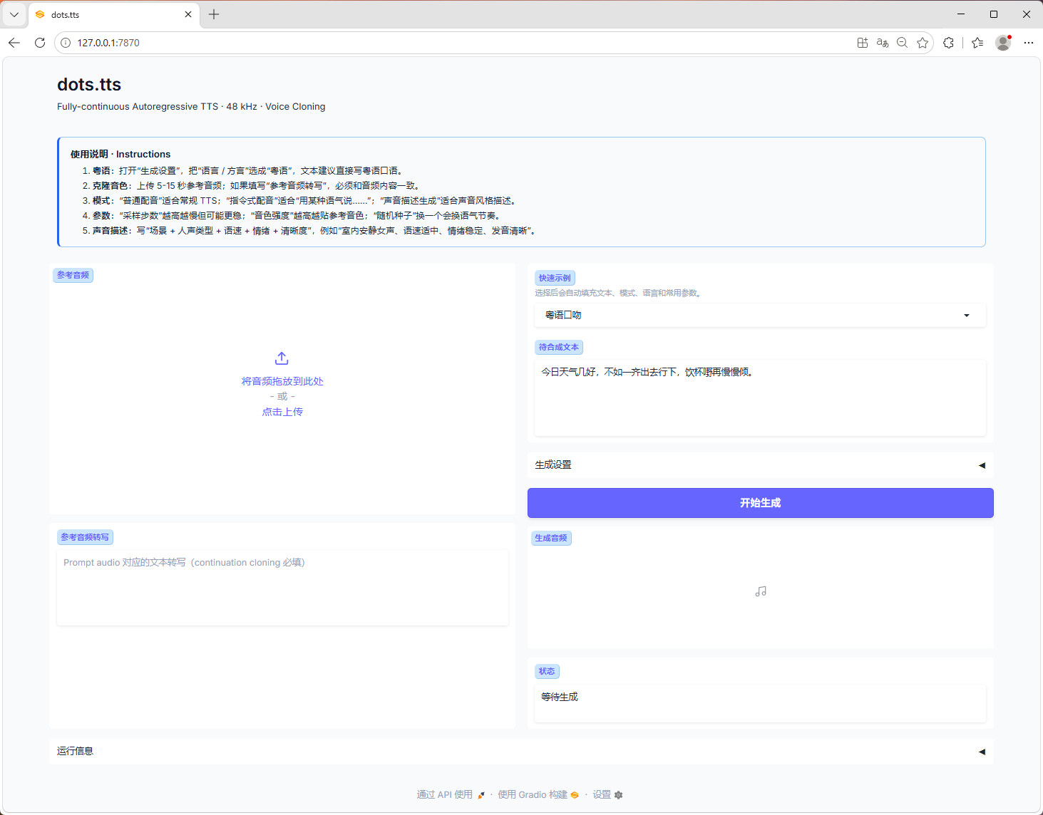Open the 设置 footer link with gear

pos(607,794)
